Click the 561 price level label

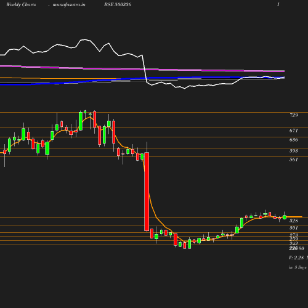[294, 160]
